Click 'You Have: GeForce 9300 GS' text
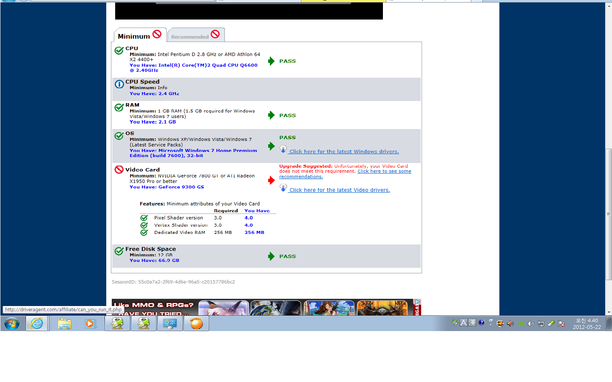The image size is (612, 382). (x=167, y=187)
